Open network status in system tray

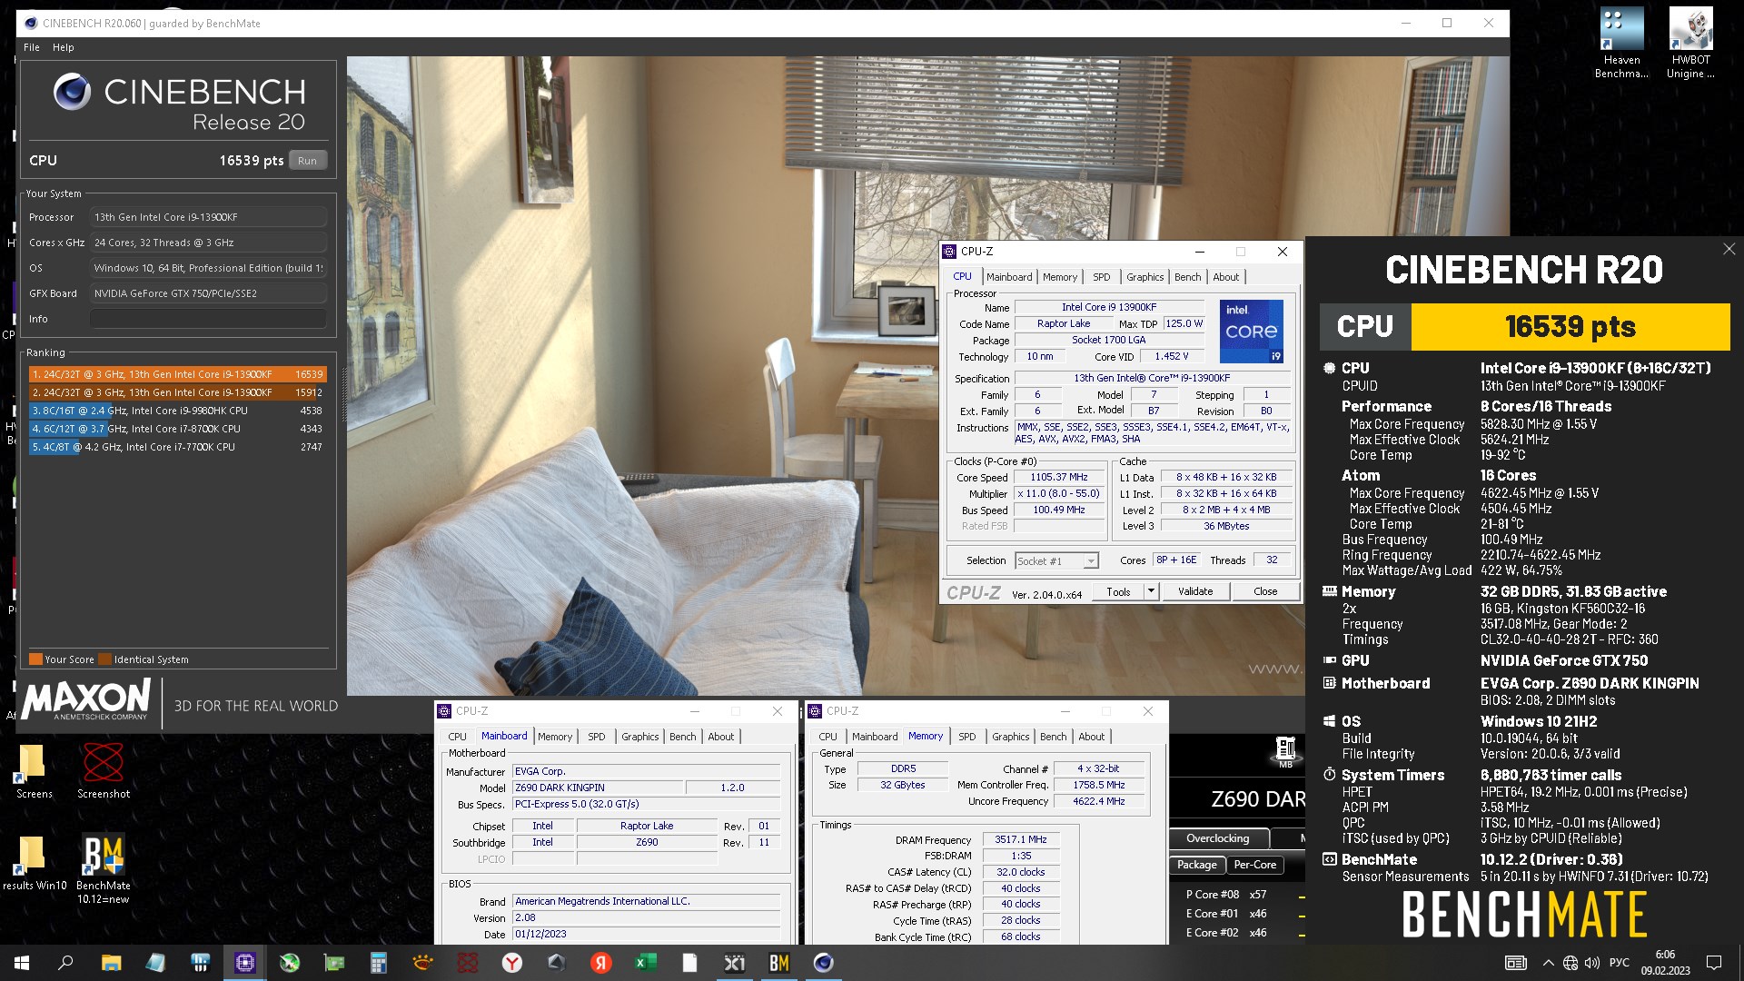[x=1571, y=963]
